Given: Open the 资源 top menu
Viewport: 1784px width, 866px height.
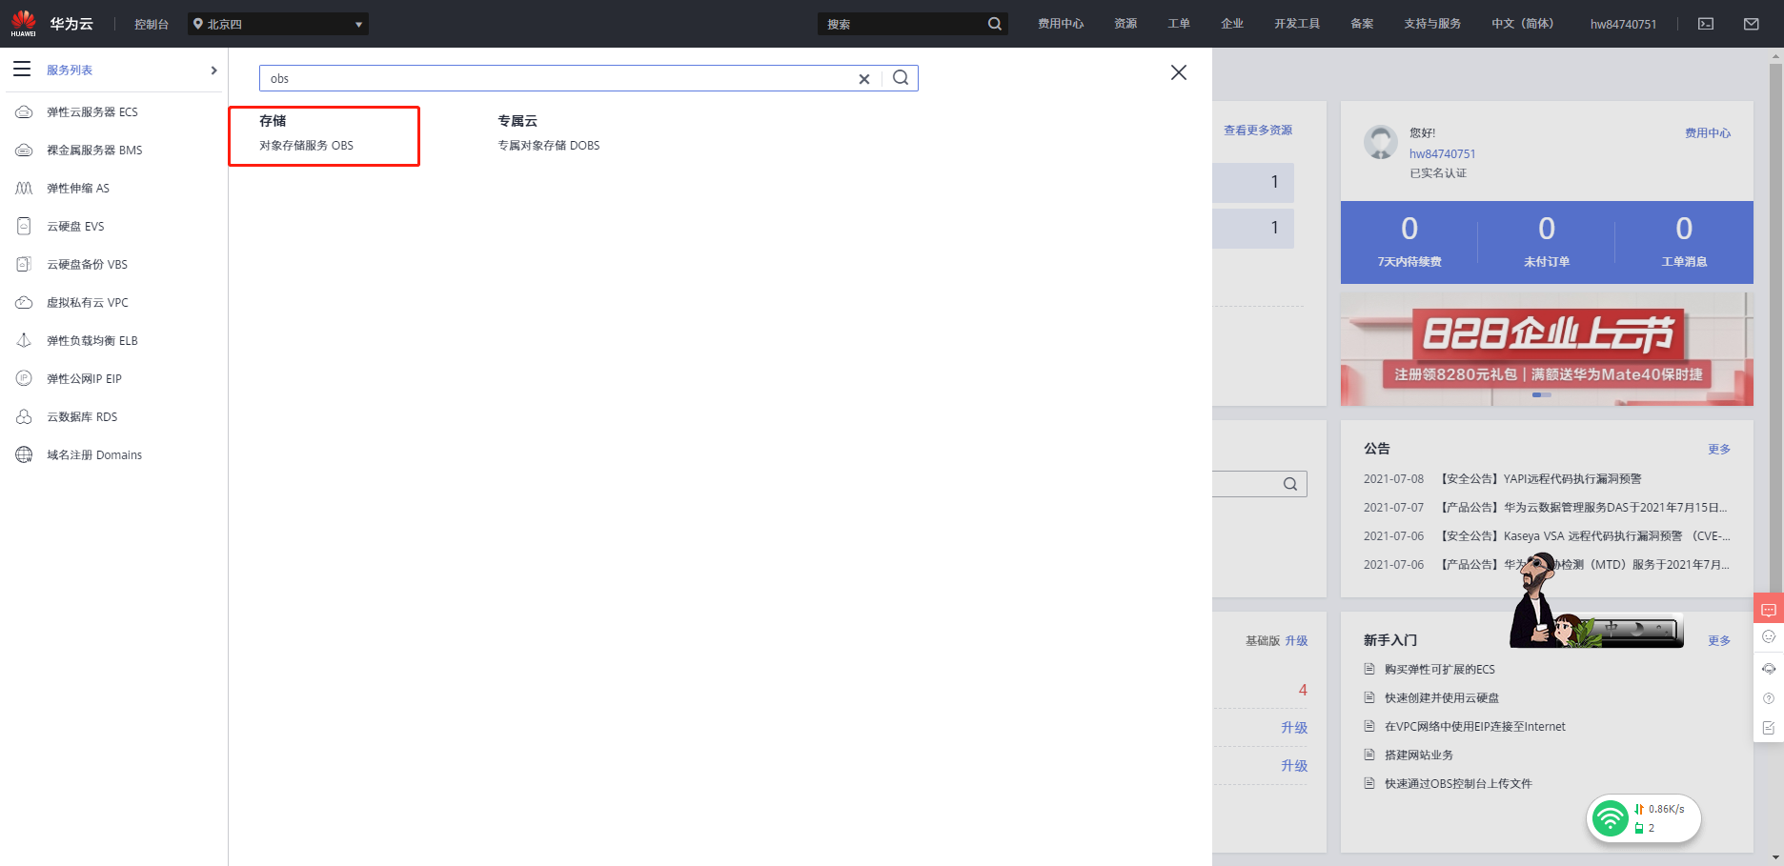Looking at the screenshot, I should [1125, 24].
